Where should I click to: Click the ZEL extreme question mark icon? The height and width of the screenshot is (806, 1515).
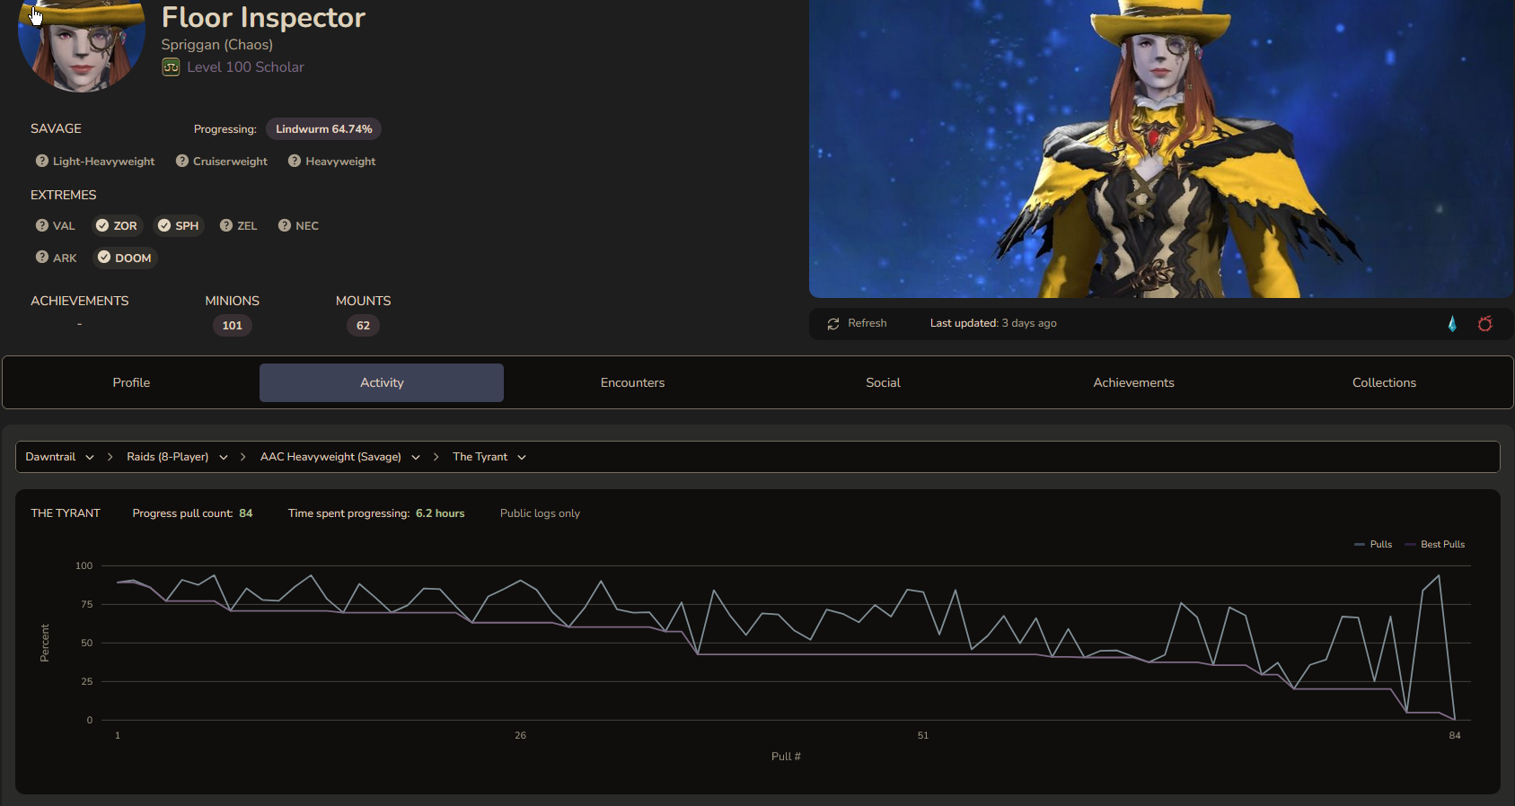tap(226, 225)
